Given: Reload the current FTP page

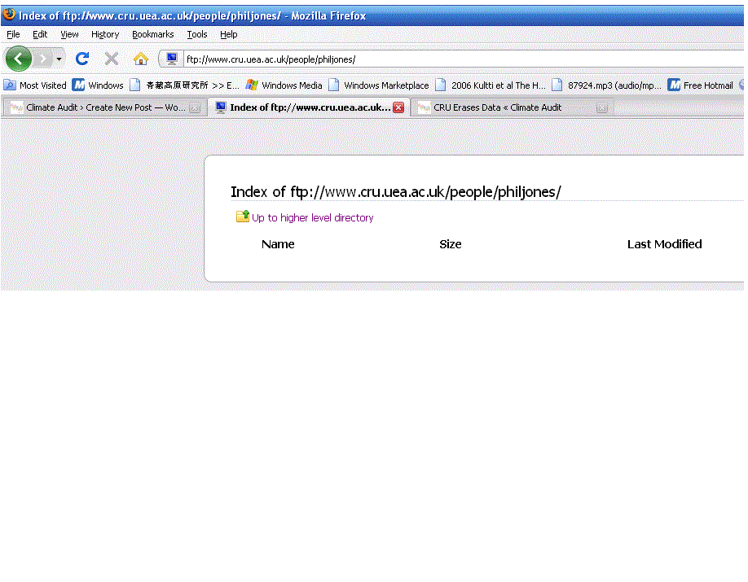Looking at the screenshot, I should (82, 59).
